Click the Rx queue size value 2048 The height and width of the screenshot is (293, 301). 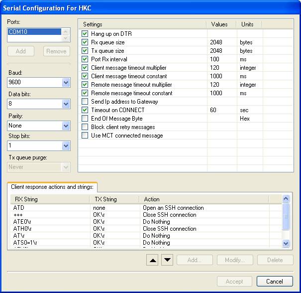click(x=216, y=42)
